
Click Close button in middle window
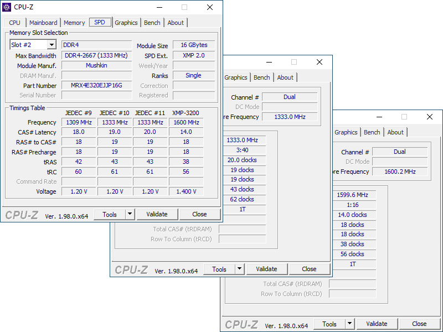click(309, 269)
